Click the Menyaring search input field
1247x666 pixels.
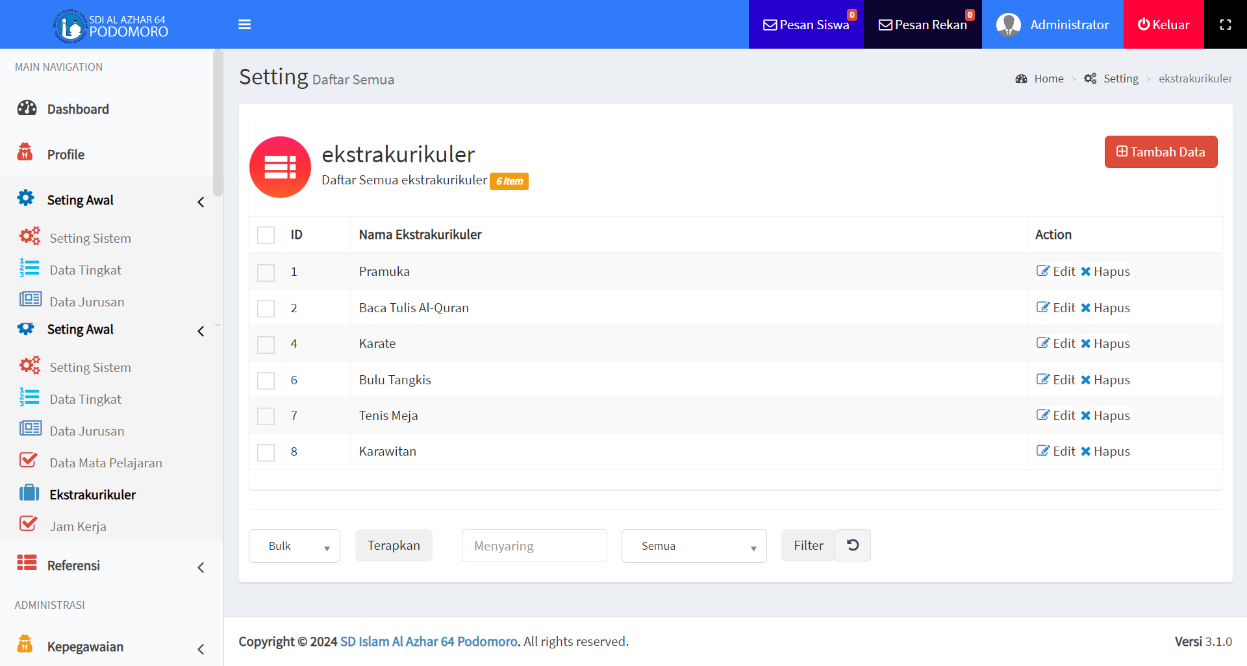click(534, 546)
